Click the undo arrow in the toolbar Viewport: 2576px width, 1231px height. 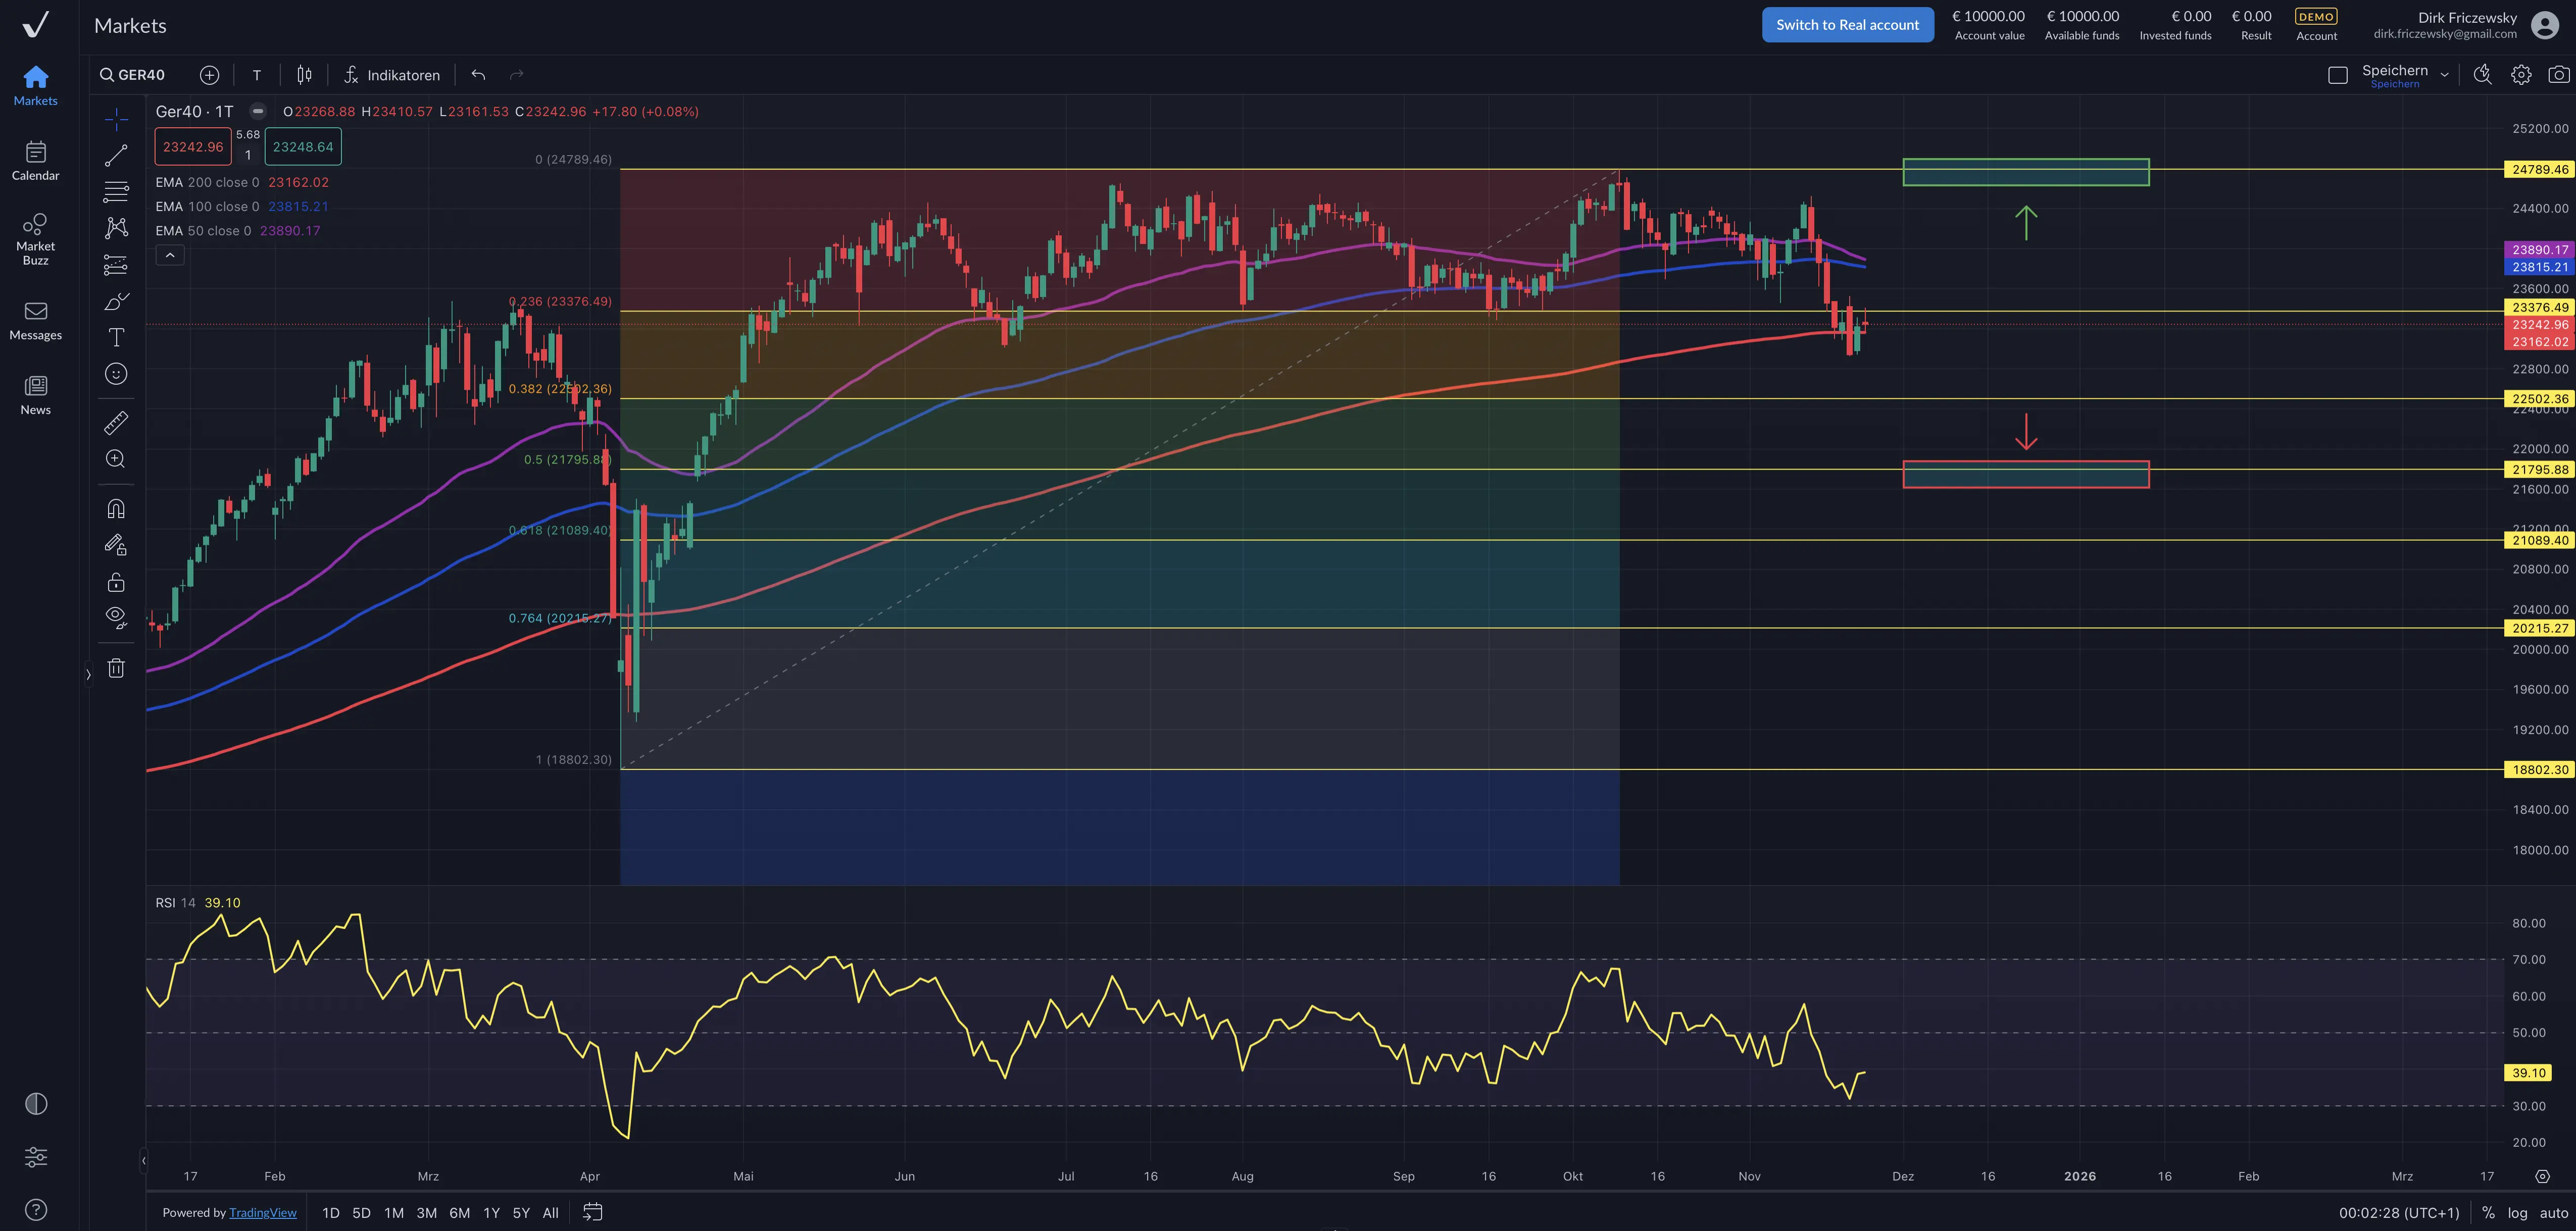tap(478, 74)
